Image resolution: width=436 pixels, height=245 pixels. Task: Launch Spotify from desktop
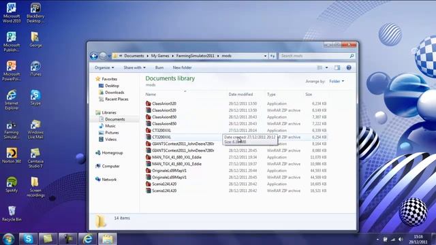pyautogui.click(x=12, y=184)
